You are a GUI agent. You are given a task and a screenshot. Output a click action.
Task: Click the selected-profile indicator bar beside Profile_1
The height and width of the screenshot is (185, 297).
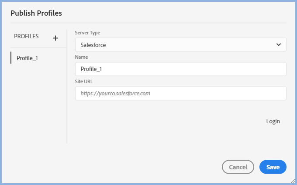click(x=11, y=58)
